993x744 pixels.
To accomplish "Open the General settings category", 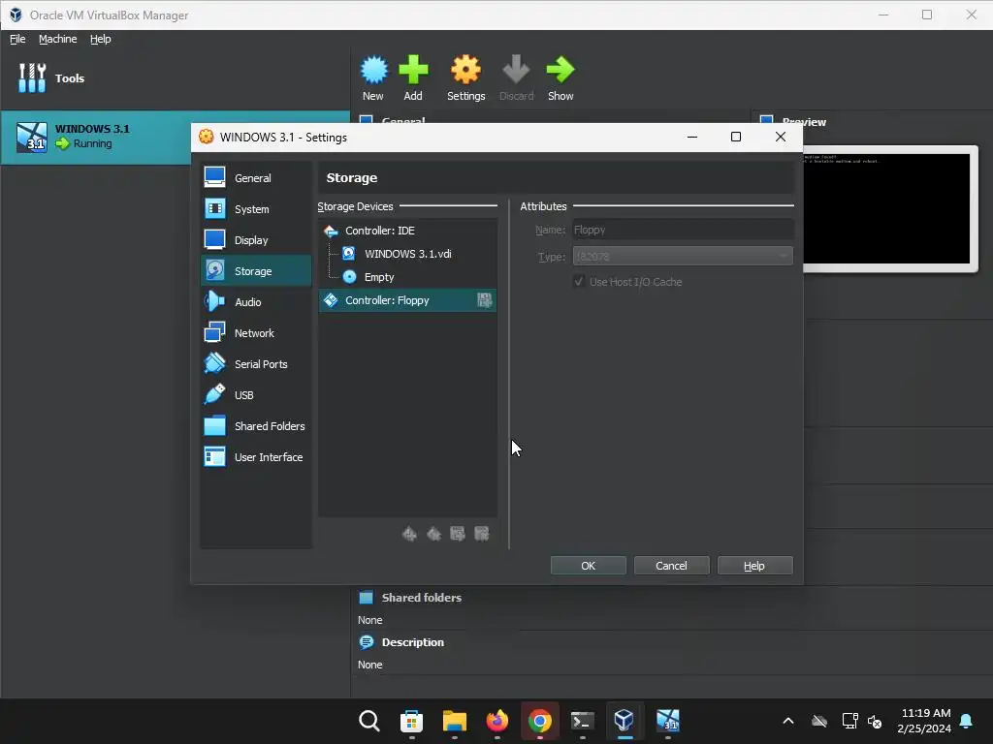I will 256,178.
